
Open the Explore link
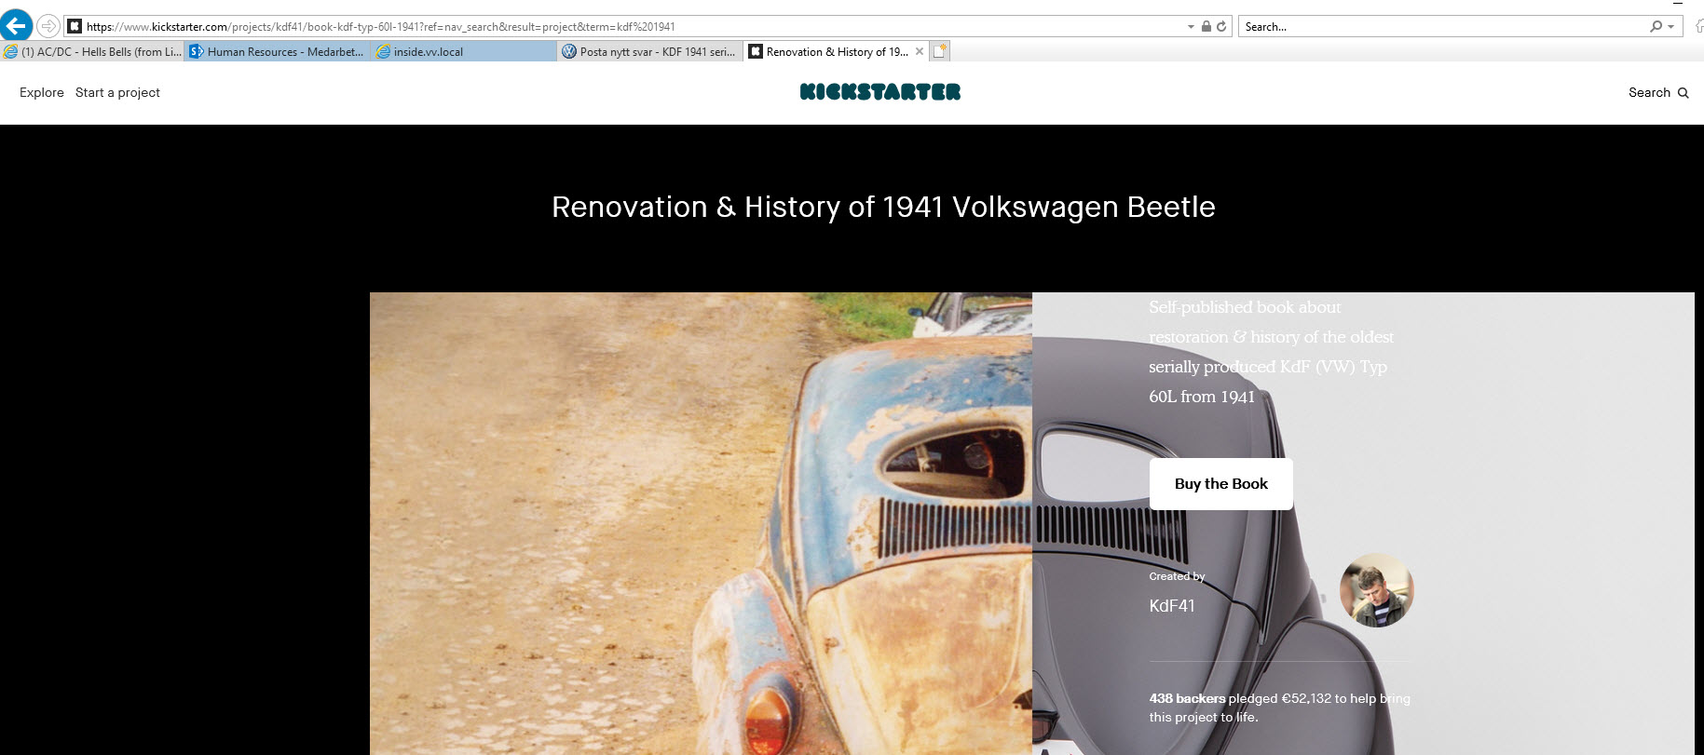[42, 92]
